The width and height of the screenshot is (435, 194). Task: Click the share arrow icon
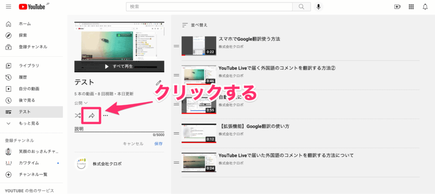(91, 116)
